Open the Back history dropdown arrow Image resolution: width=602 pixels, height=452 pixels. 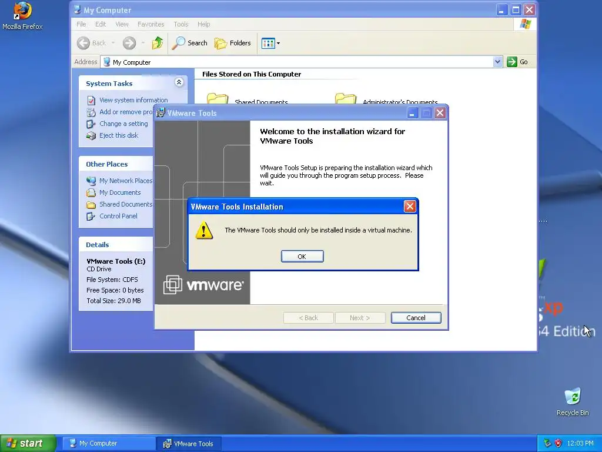[x=113, y=43]
